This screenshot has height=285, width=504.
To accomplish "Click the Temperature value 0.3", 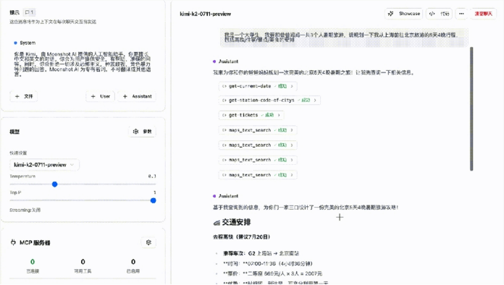I will pyautogui.click(x=152, y=176).
